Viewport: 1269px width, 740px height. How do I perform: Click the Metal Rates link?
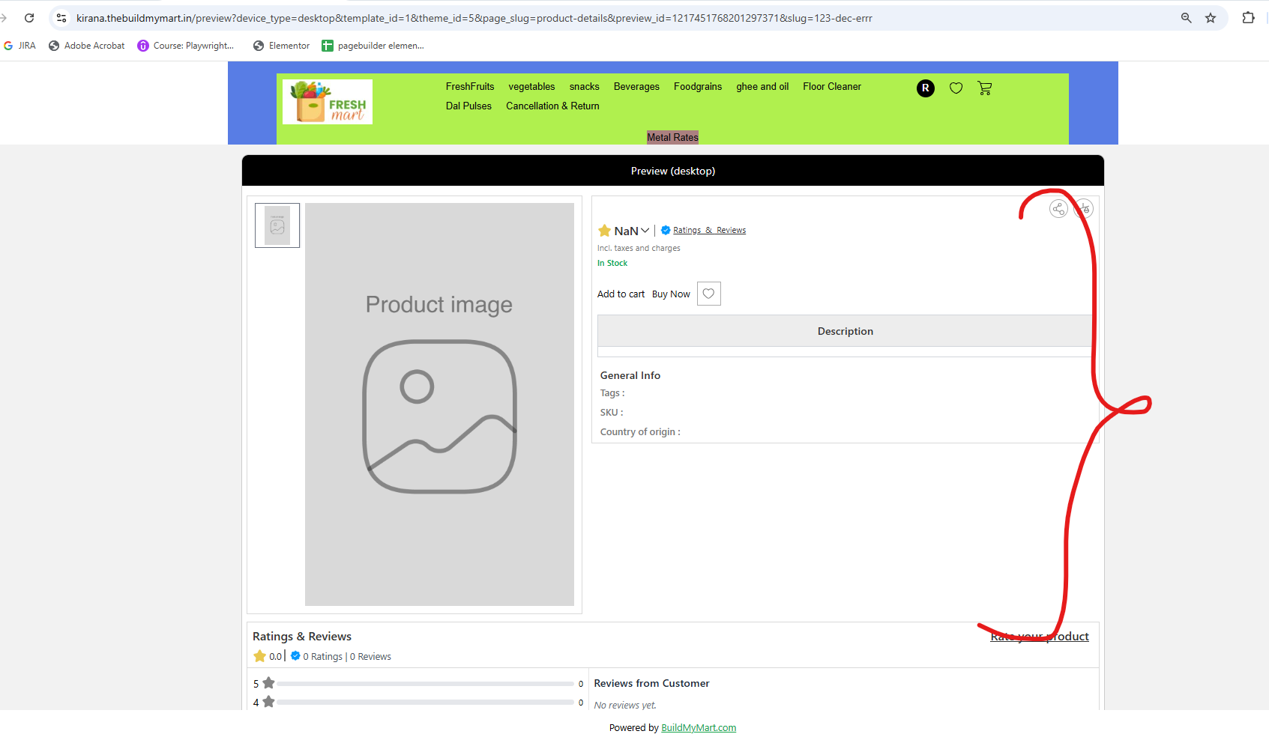pos(672,137)
